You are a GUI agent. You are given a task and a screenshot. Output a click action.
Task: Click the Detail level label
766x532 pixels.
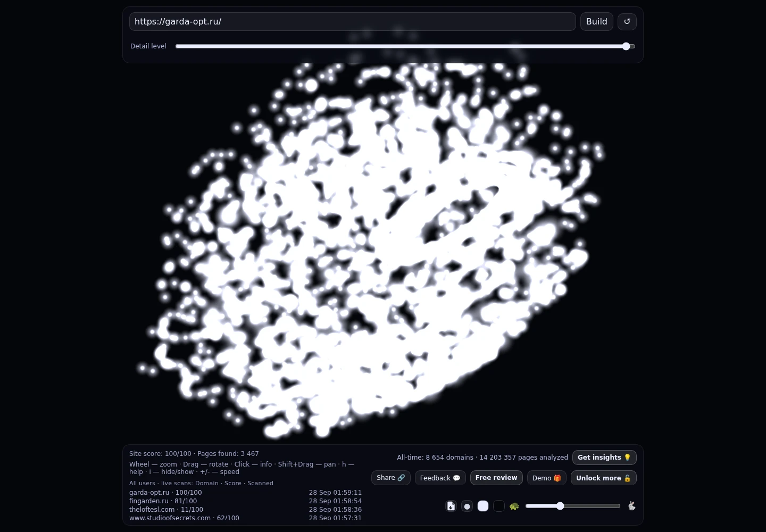(x=148, y=46)
